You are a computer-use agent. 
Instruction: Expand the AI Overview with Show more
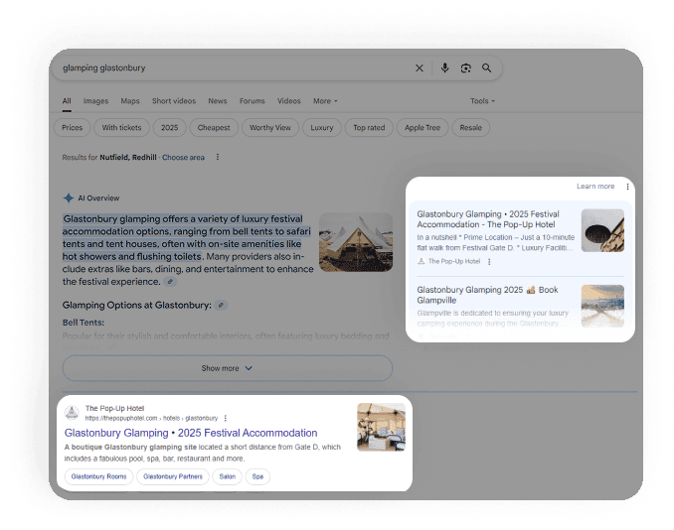click(x=227, y=368)
